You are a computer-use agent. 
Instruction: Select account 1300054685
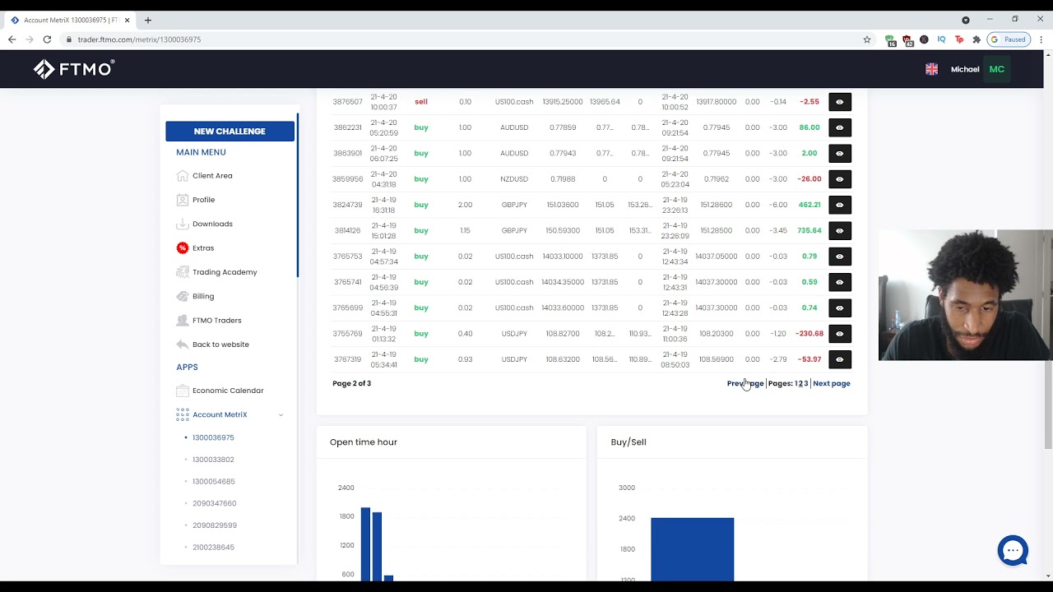214,482
